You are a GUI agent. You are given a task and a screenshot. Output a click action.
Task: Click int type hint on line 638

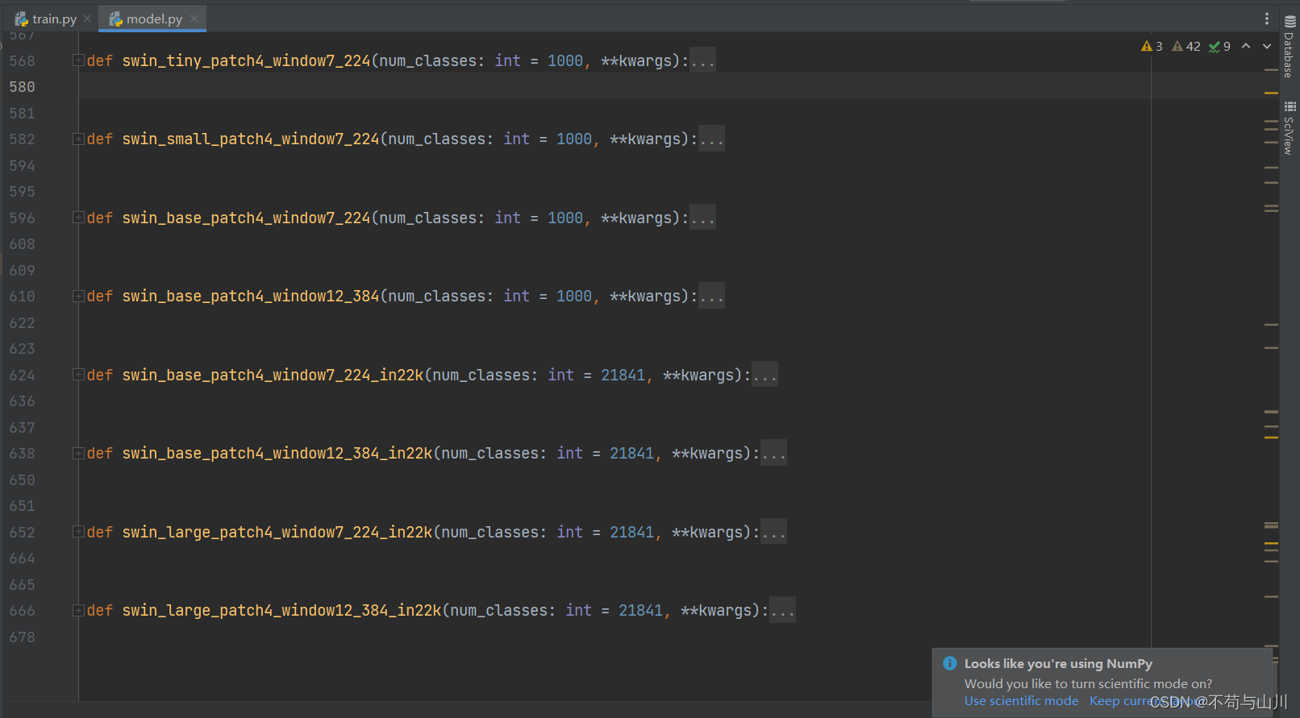[569, 453]
